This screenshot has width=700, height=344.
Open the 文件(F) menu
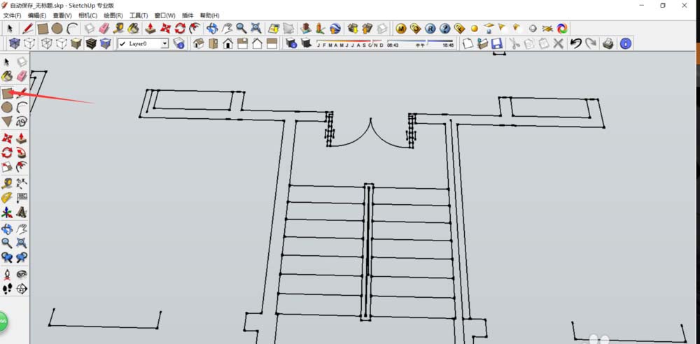point(12,15)
